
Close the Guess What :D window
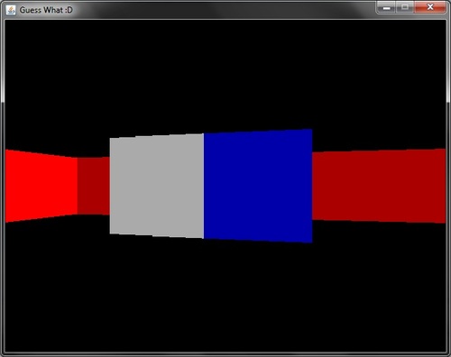430,7
